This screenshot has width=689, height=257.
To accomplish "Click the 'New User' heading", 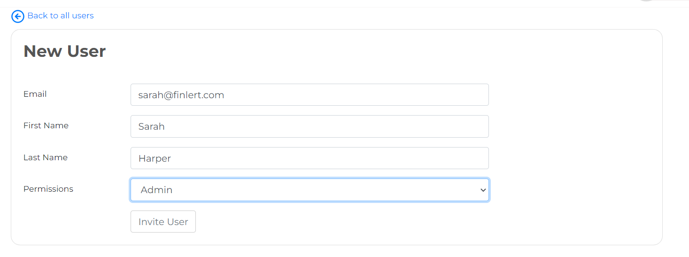I will click(x=64, y=51).
